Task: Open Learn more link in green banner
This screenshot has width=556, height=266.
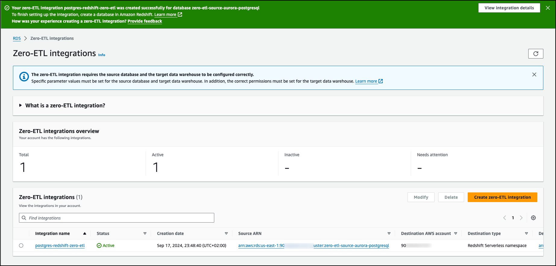Action: pyautogui.click(x=165, y=14)
